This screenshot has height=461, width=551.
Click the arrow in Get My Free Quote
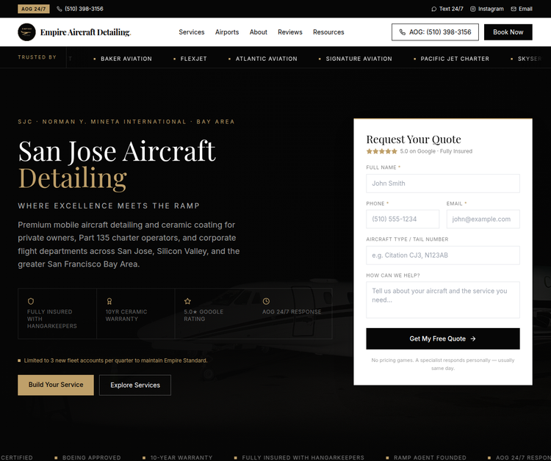point(473,338)
